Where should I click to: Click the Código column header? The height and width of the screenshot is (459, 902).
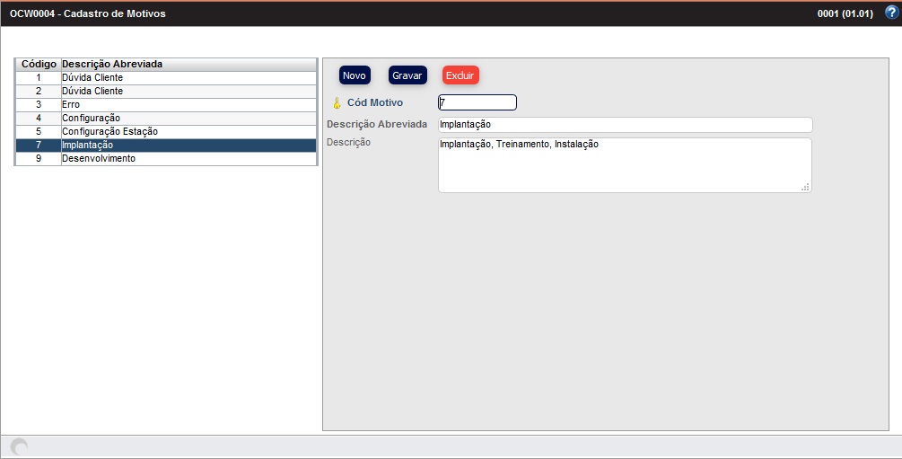tap(39, 65)
